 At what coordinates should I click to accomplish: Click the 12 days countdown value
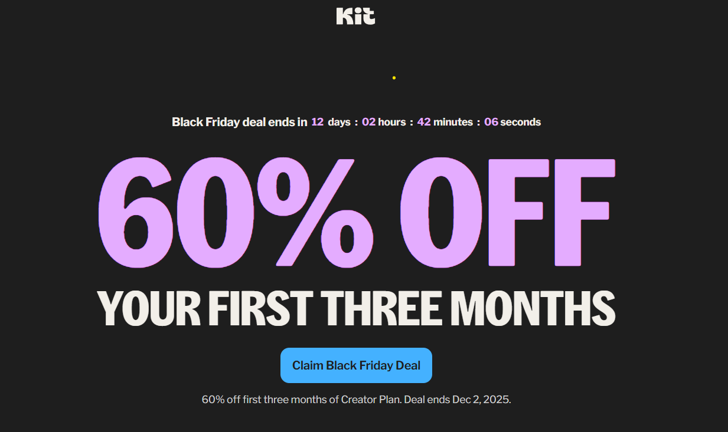317,122
